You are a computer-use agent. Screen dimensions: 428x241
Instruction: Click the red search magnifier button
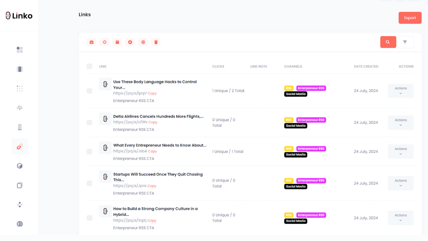pyautogui.click(x=388, y=42)
